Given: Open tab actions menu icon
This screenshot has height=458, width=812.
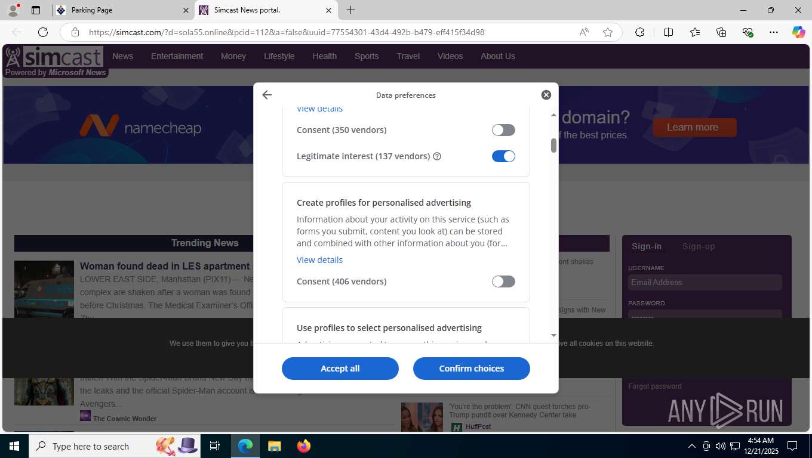Looking at the screenshot, I should pyautogui.click(x=36, y=10).
